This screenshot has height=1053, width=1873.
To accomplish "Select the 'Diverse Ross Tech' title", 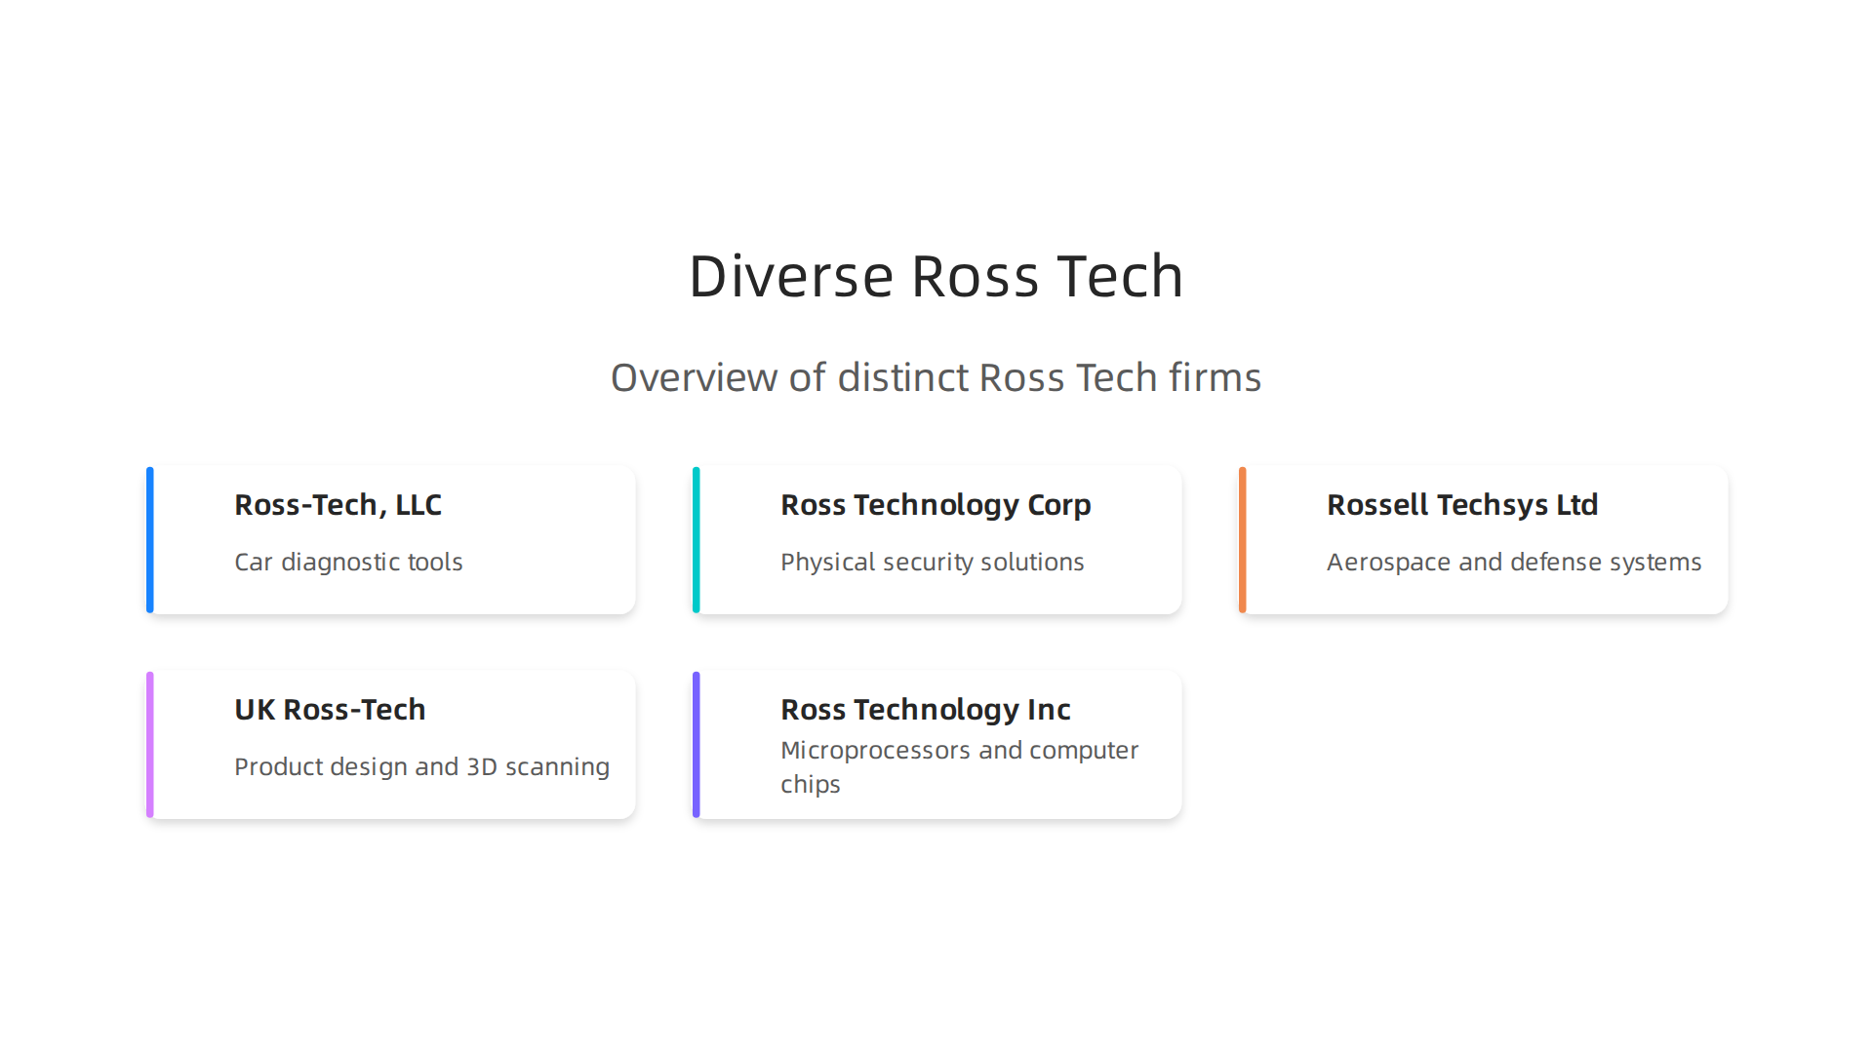I will point(936,276).
